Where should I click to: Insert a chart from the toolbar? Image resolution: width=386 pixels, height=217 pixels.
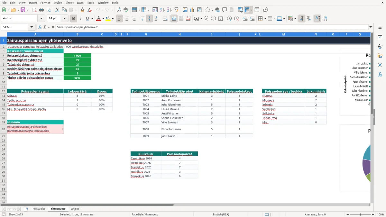click(192, 10)
